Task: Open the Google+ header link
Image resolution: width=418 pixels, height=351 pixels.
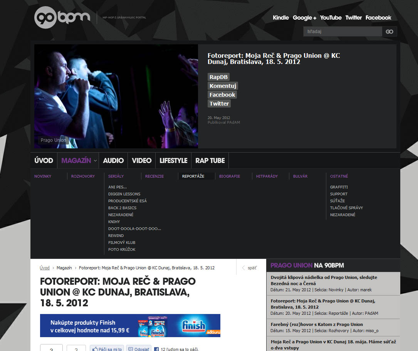Action: point(304,18)
